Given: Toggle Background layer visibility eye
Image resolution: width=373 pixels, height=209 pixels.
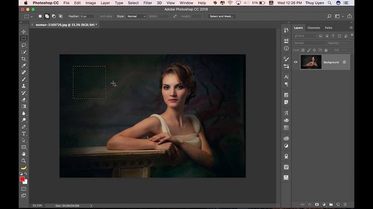Looking at the screenshot, I should tap(295, 62).
